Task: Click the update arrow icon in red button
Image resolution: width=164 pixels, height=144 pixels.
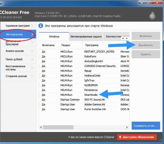Action: (x=120, y=137)
